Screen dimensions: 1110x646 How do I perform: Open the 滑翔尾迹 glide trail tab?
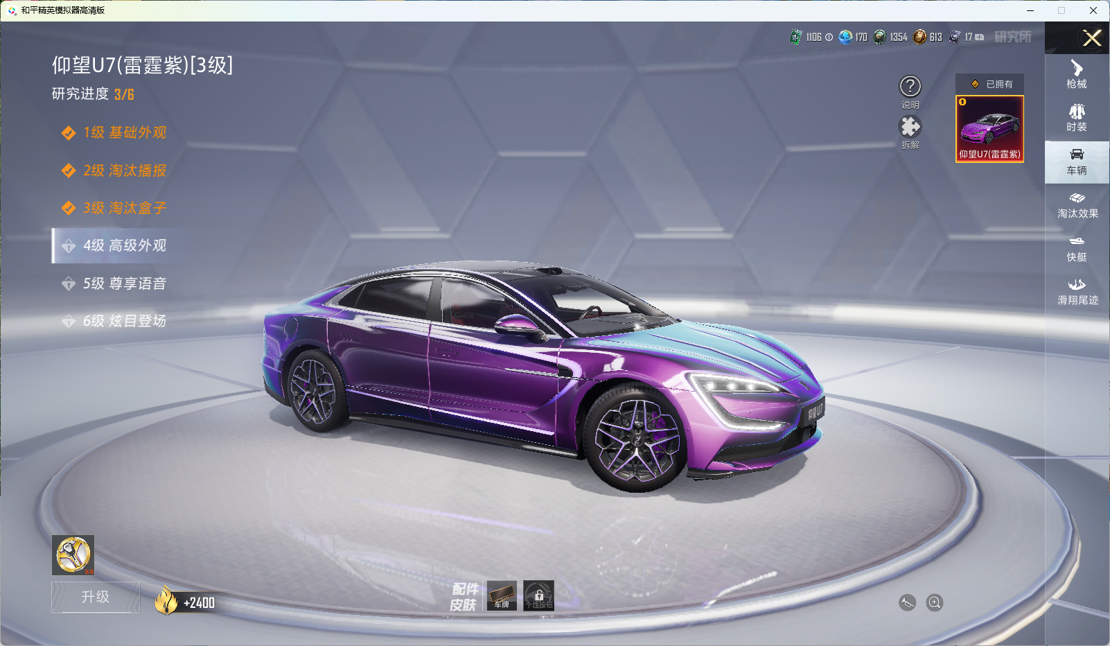point(1077,292)
